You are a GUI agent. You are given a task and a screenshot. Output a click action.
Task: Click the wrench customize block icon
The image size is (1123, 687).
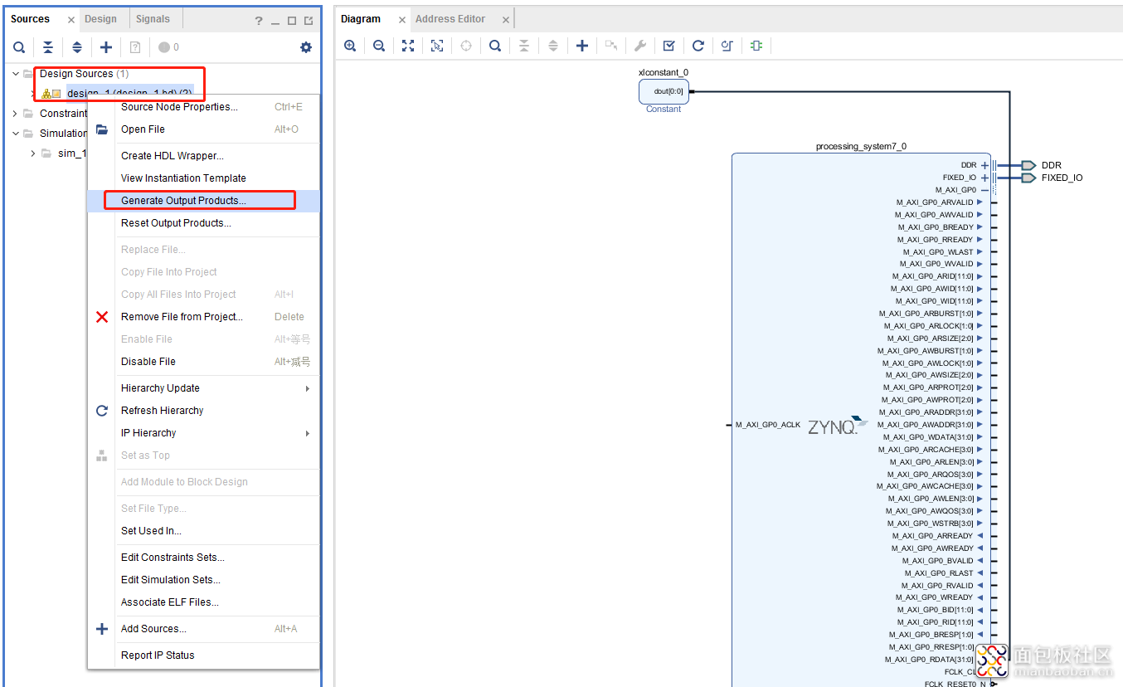[640, 46]
